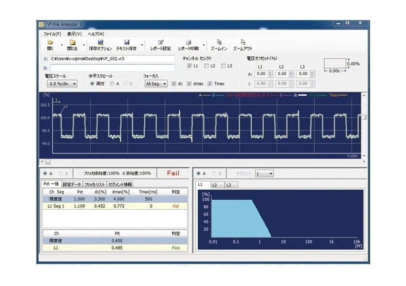Select the L1 Seg 1 result row
Screen dimensions: 406x286
115,206
